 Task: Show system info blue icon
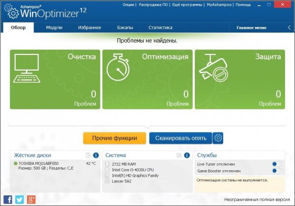187,155
